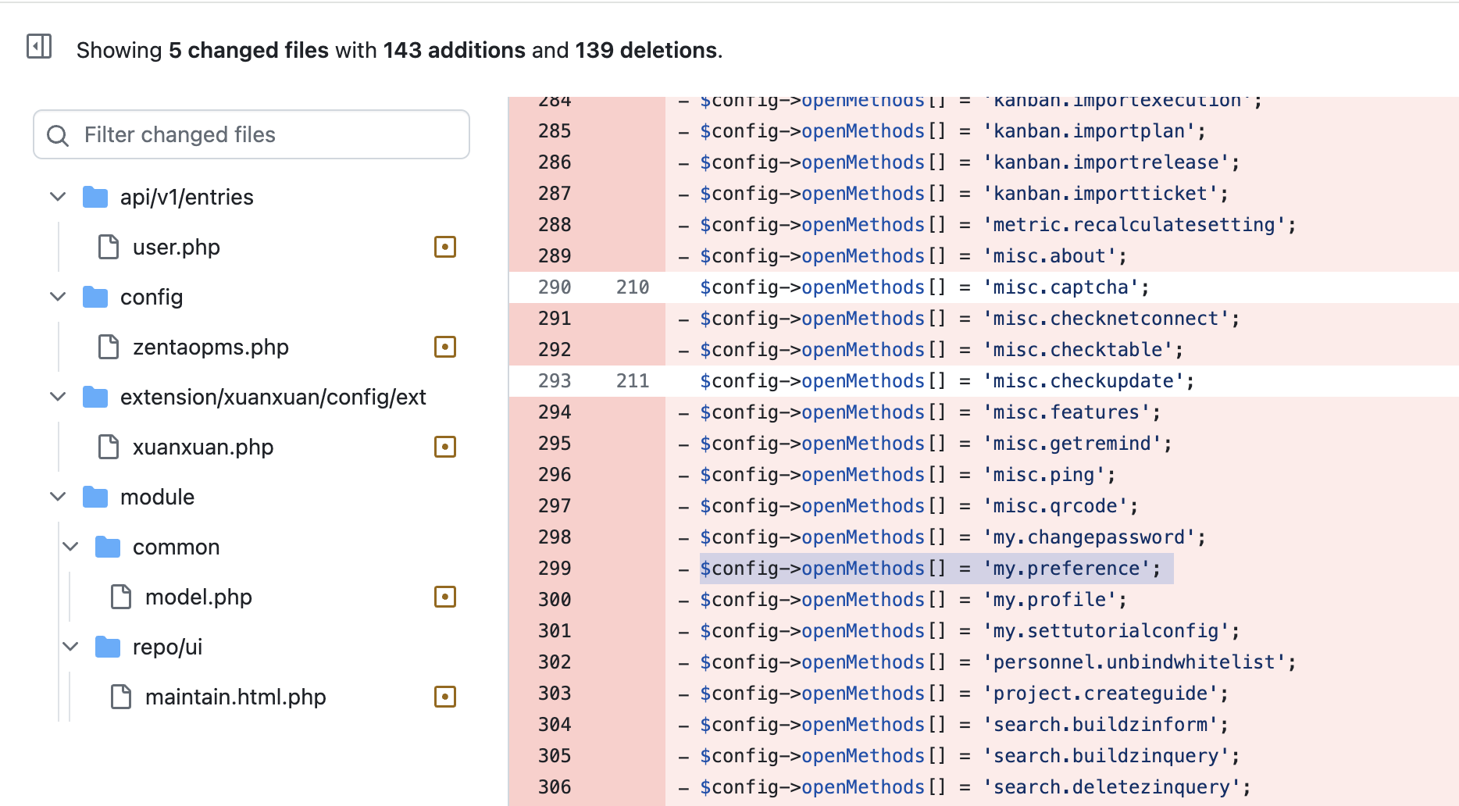Image resolution: width=1459 pixels, height=806 pixels.
Task: Collapse the repo/ui folder chevron
Action: click(70, 647)
